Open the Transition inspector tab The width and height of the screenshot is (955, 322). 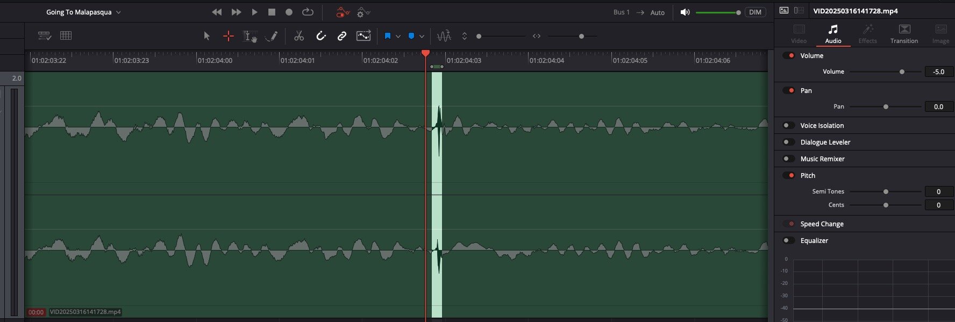tap(904, 33)
